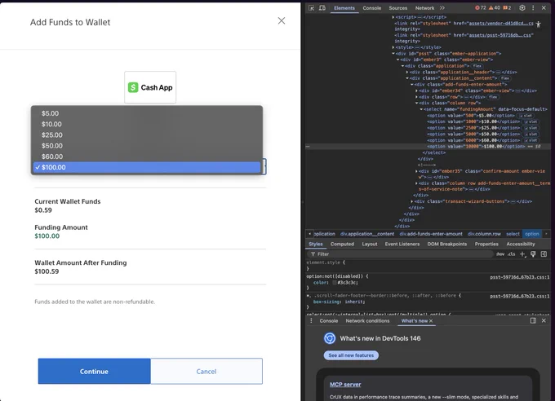Expand the application__header div node
Image resolution: width=555 pixels, height=401 pixels.
(407, 73)
